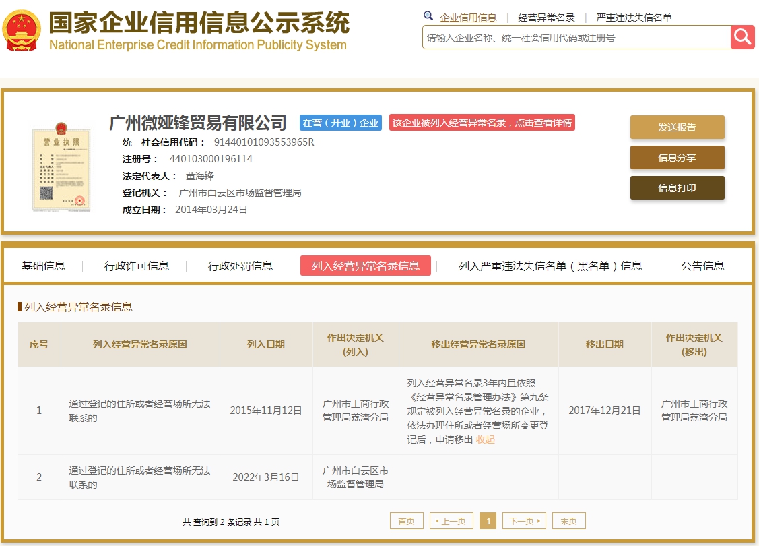Focus the enterprise name search field
The image size is (759, 546).
tap(576, 37)
